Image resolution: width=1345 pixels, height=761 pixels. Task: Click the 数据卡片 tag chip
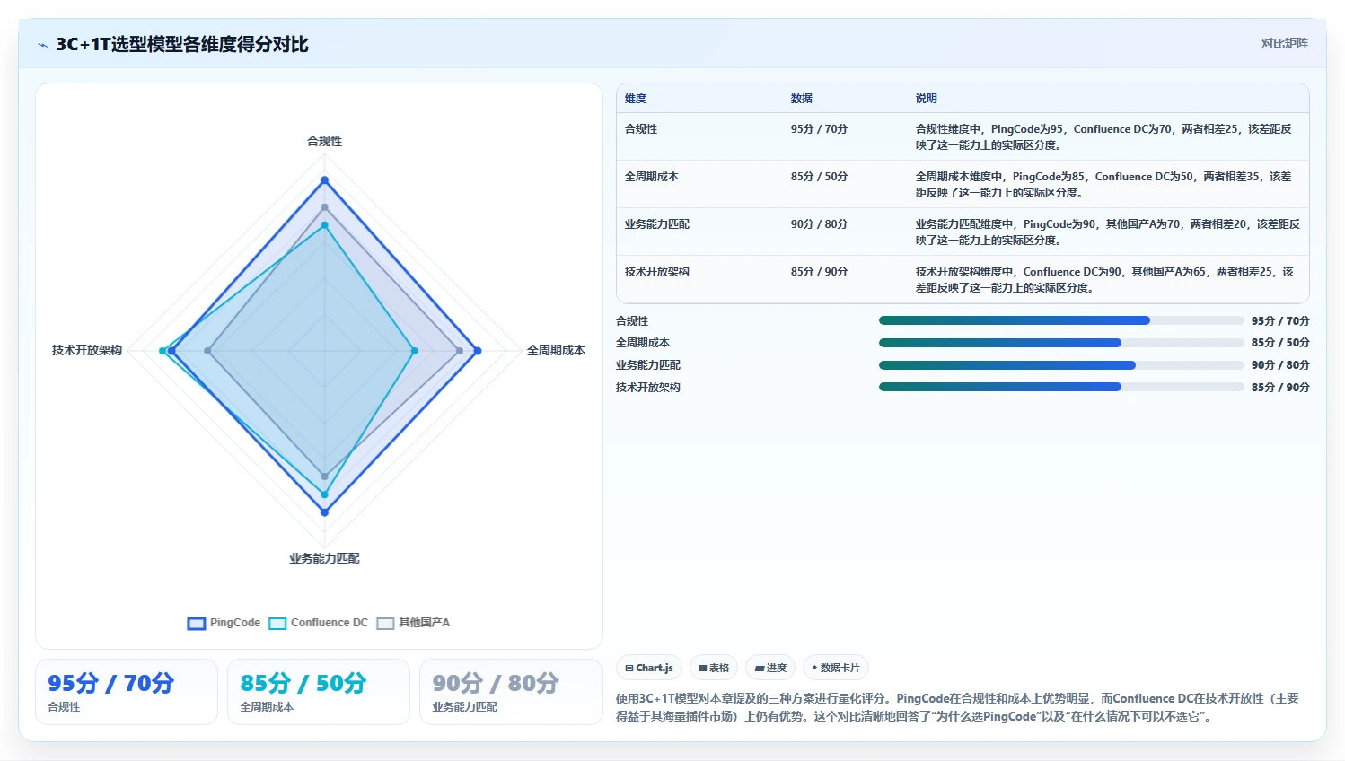coord(836,668)
